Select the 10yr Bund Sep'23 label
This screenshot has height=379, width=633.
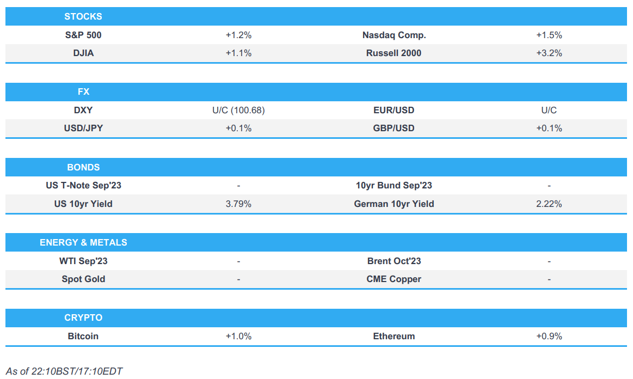pyautogui.click(x=394, y=185)
